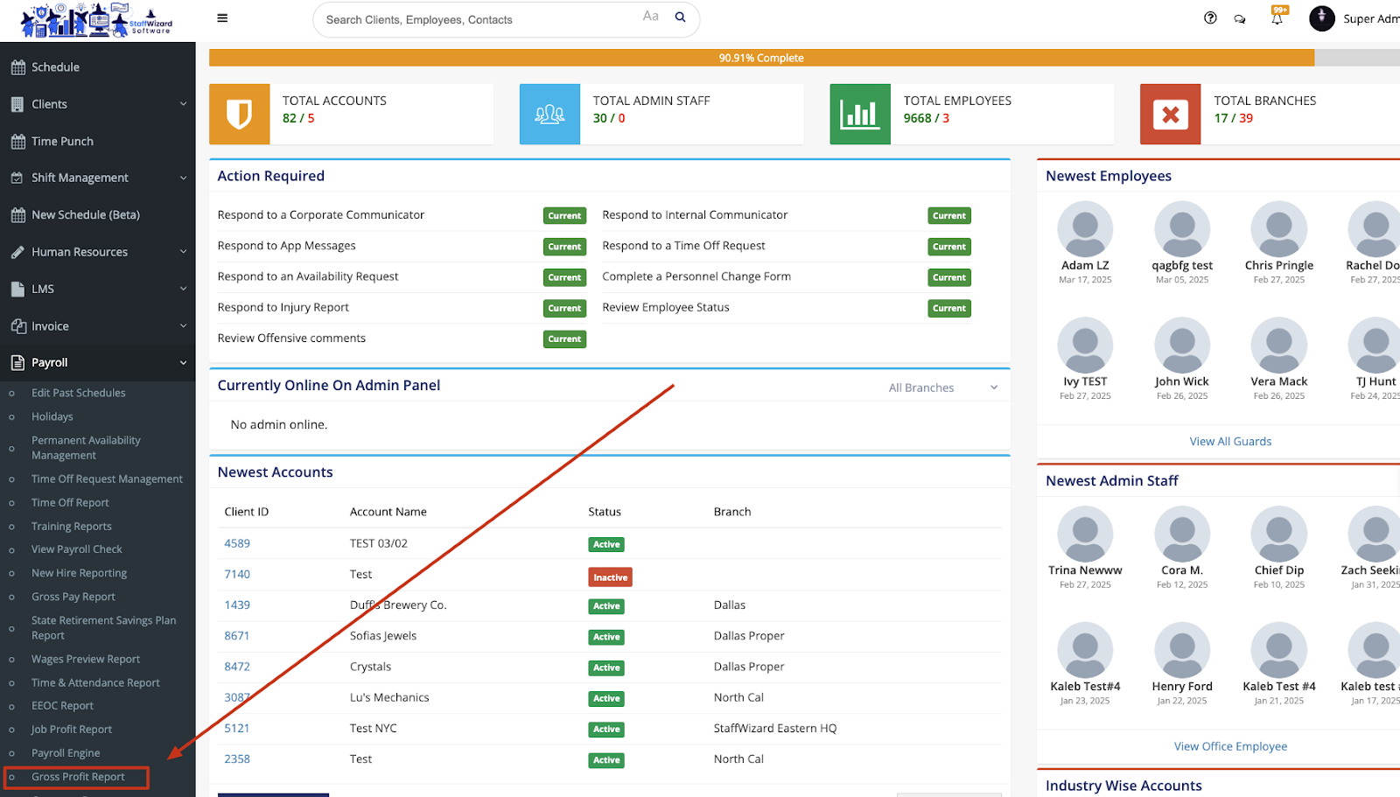Expand the Clients sidebar menu
This screenshot has width=1400, height=797.
97,104
